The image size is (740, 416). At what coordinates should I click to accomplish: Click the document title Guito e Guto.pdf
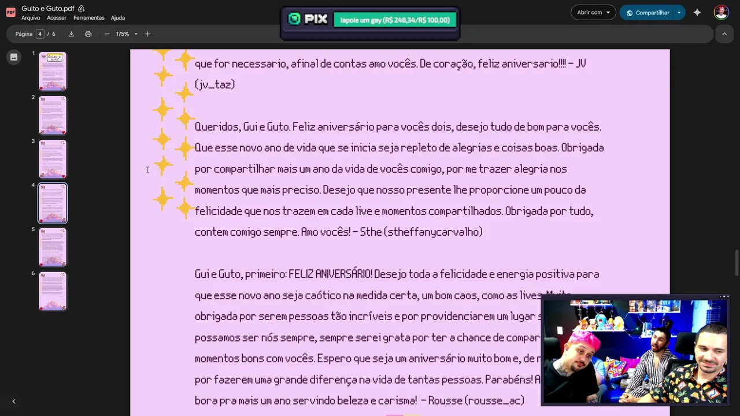tap(48, 9)
